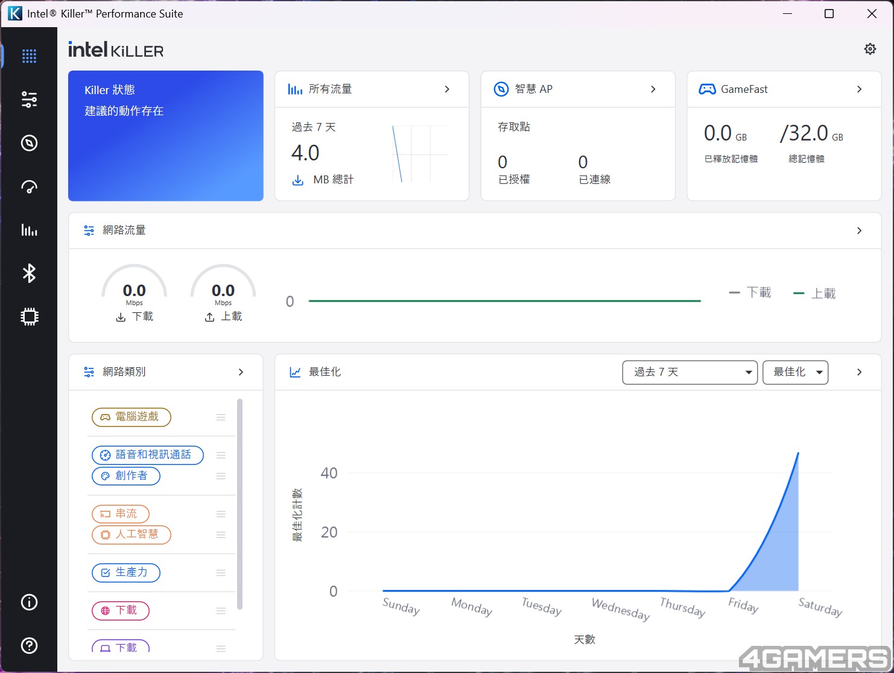
Task: Click the upload speed gauge
Action: (223, 292)
